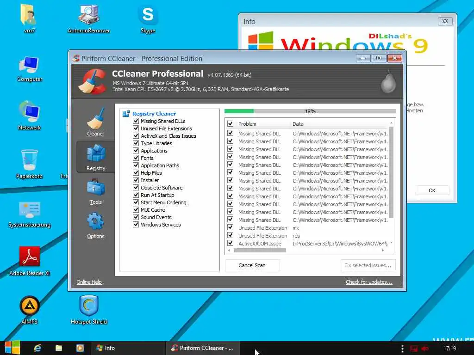Open Internet Explorer from the taskbar
Viewport: 474px width, 355px height.
(37, 348)
